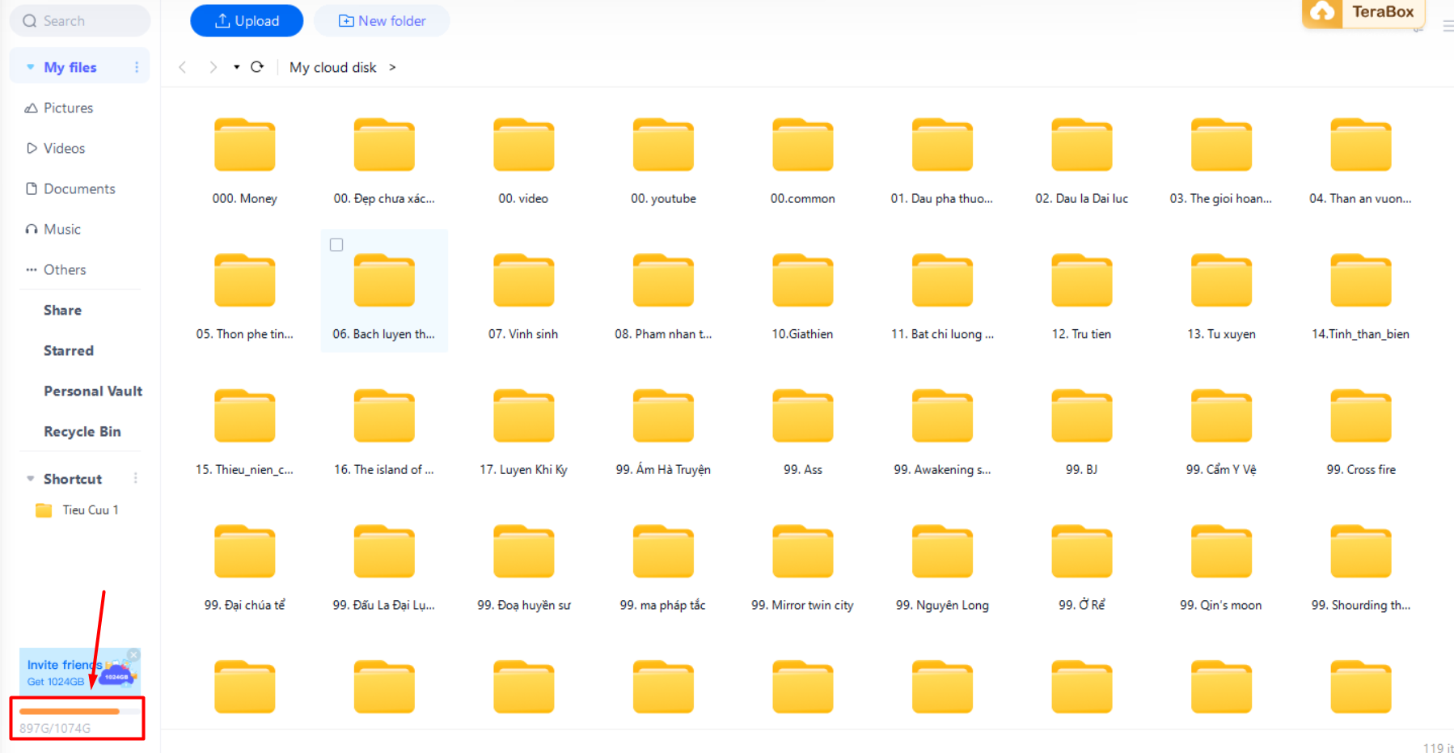
Task: Open the Recycle Bin
Action: pos(82,431)
